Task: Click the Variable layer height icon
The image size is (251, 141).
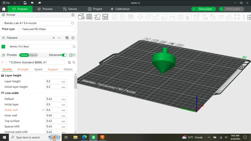Action: [x=131, y=17]
